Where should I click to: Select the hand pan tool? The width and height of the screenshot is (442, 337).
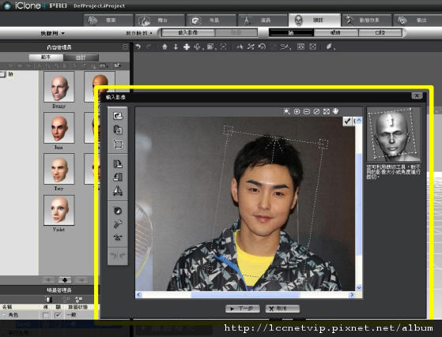point(335,111)
